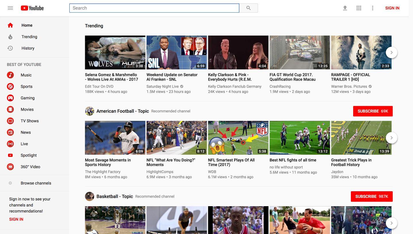Viewport: 413px width, 234px height.
Task: Click the Basketball topic avatar
Action: coord(89,196)
